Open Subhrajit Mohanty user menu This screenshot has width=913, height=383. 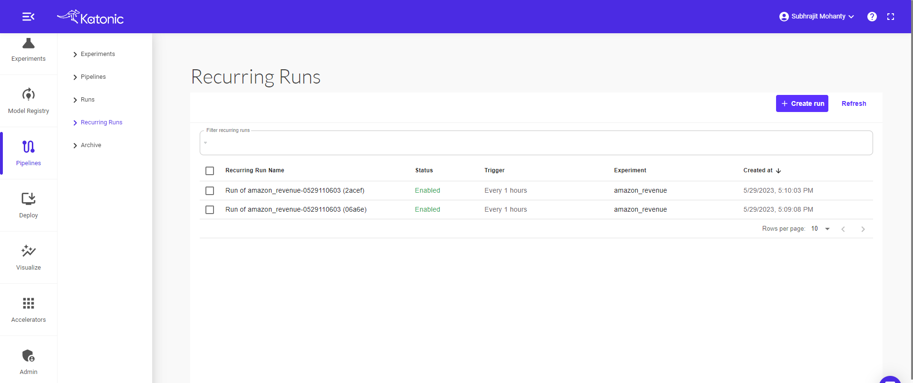coord(817,17)
